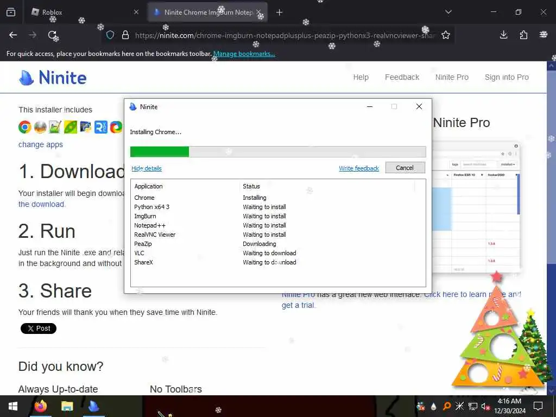This screenshot has height=417, width=556.
Task: Click the X Post share button
Action: click(x=39, y=328)
